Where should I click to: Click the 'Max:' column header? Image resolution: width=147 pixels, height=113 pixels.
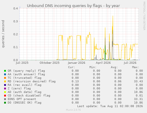tap(135, 67)
